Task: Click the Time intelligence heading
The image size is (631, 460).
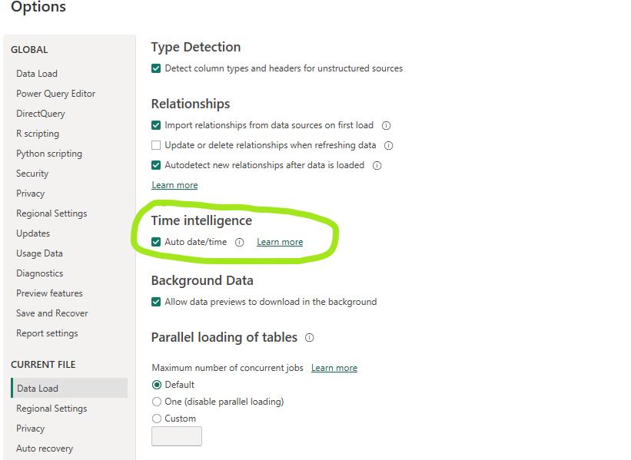Action: click(201, 220)
